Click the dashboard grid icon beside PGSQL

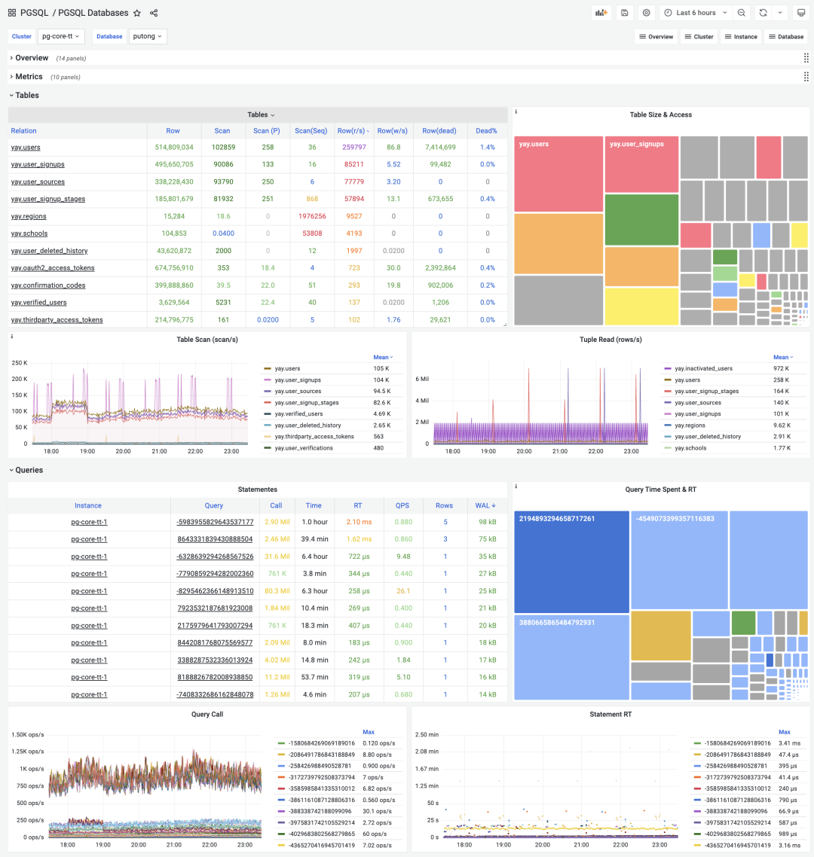tap(12, 13)
